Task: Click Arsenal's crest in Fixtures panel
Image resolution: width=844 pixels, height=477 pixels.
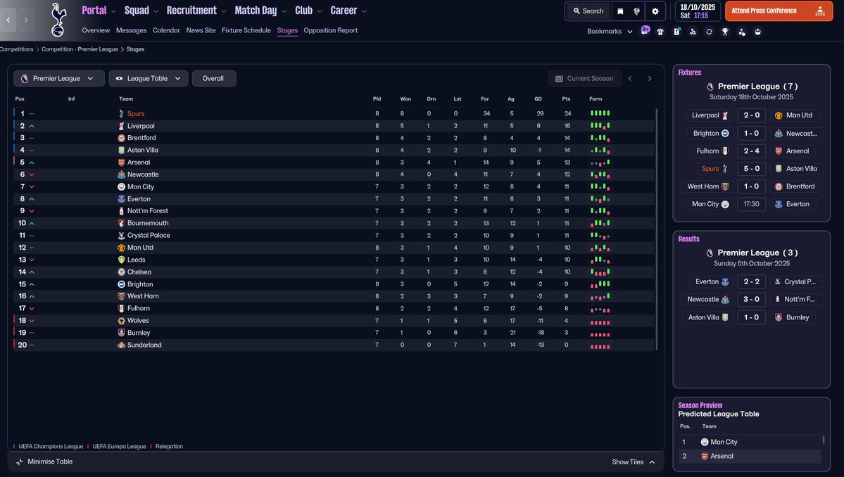Action: tap(779, 151)
